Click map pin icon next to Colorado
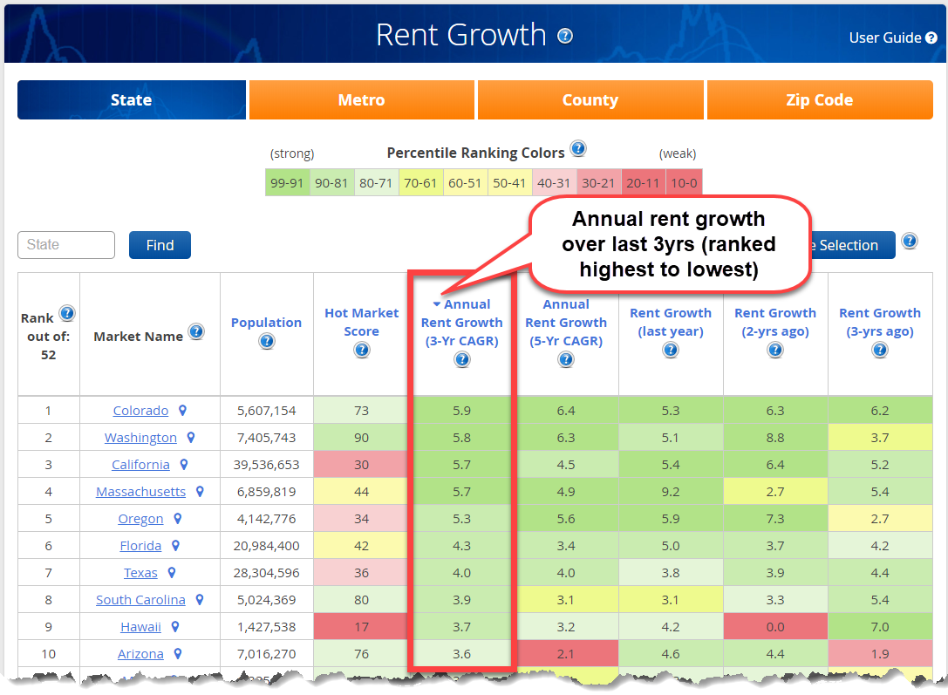This screenshot has width=948, height=695. coord(182,411)
